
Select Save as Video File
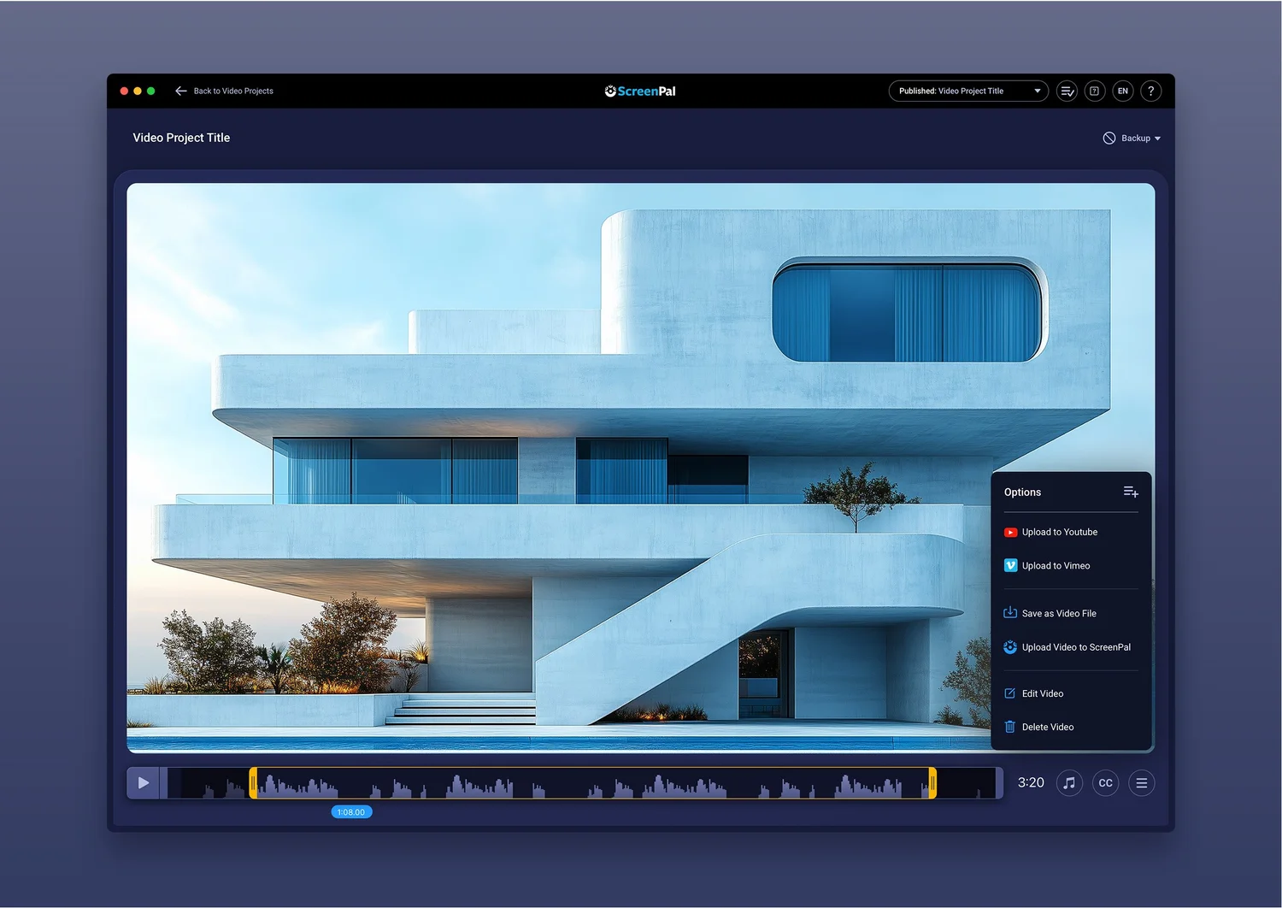pyautogui.click(x=1059, y=613)
